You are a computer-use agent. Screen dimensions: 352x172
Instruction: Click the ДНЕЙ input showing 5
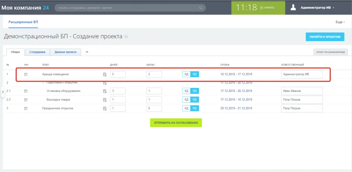[x=118, y=74]
